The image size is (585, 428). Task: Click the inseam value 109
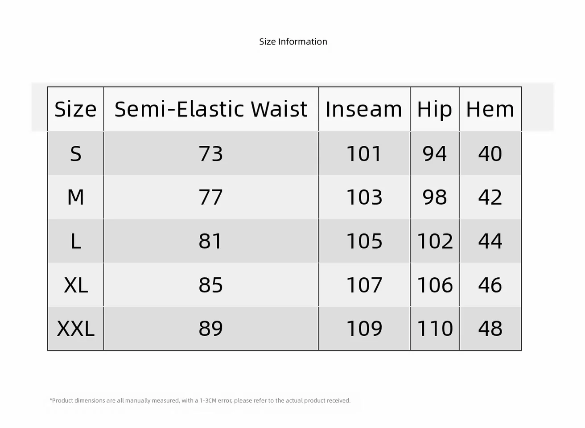click(364, 329)
